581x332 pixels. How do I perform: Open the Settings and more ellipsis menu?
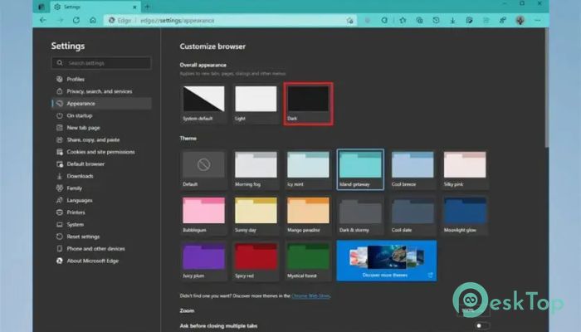[537, 21]
